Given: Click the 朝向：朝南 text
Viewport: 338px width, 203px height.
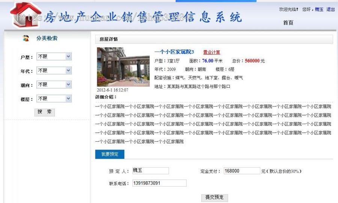Looking at the screenshot, I should (195, 69).
